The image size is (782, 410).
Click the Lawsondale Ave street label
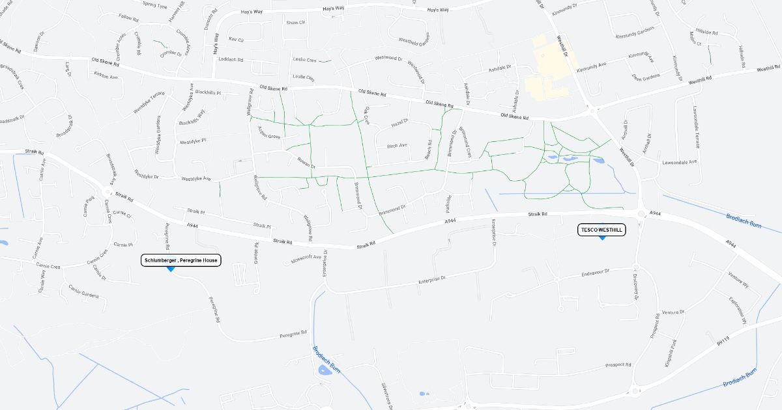680,161
